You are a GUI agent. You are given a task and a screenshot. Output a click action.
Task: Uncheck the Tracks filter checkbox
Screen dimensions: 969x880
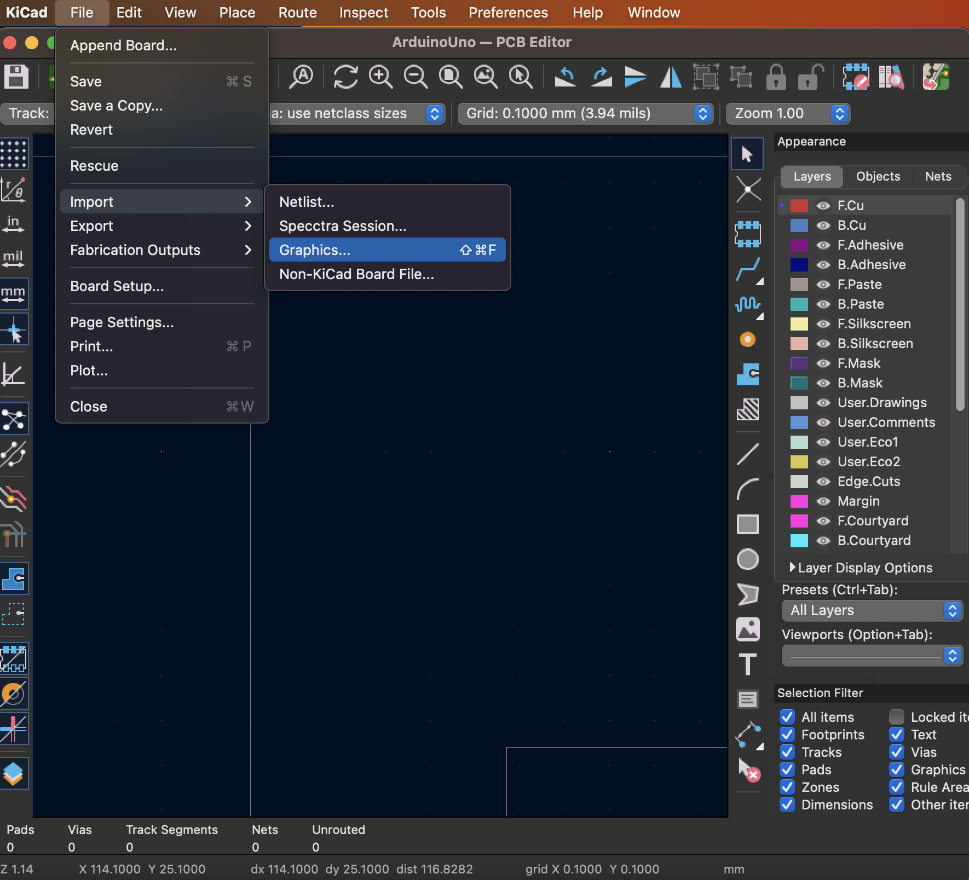point(787,752)
